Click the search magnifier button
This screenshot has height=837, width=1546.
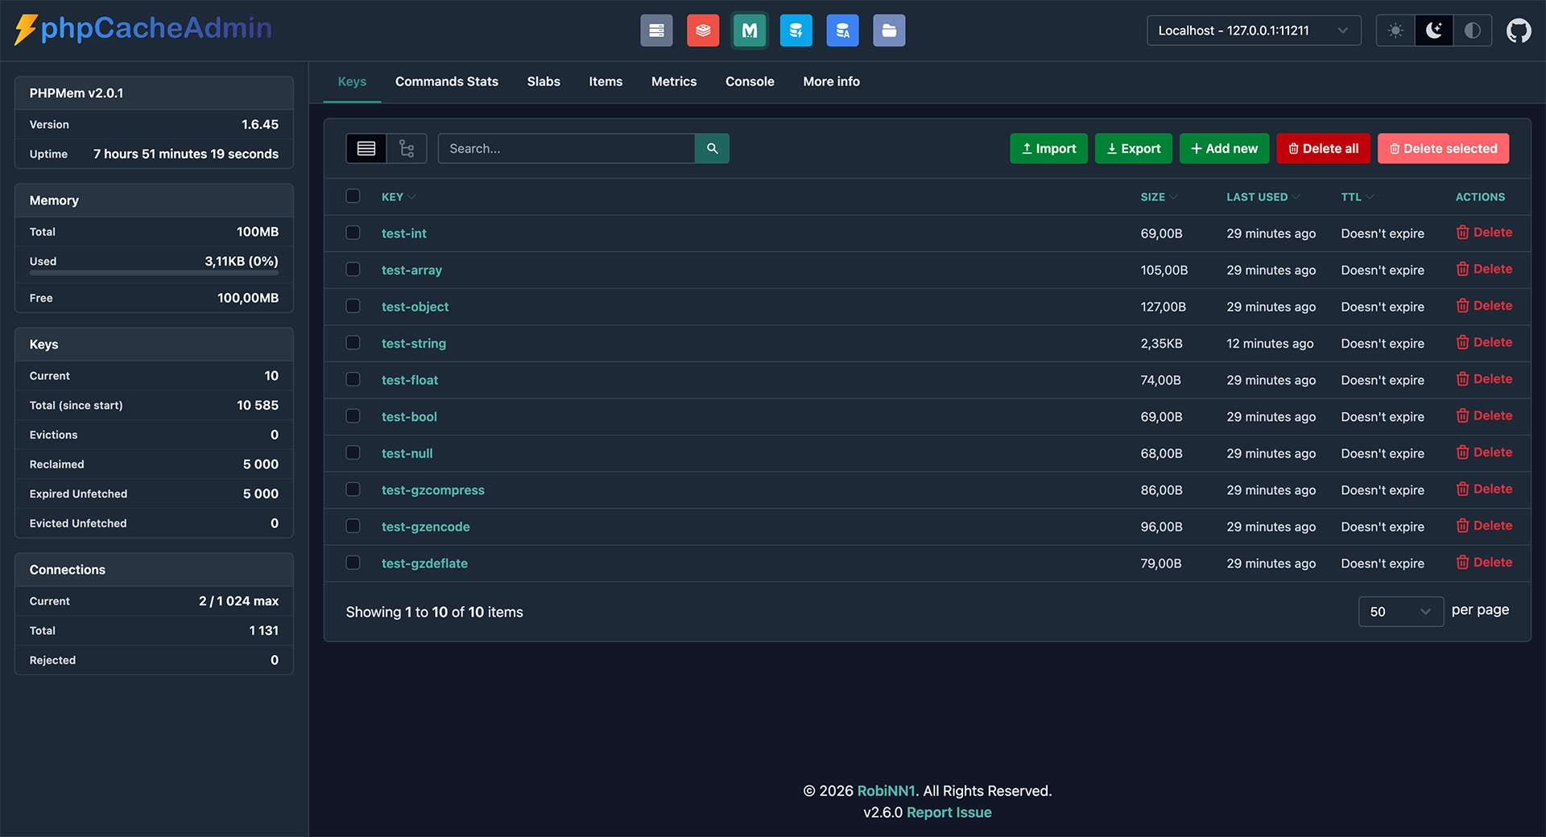(x=712, y=149)
